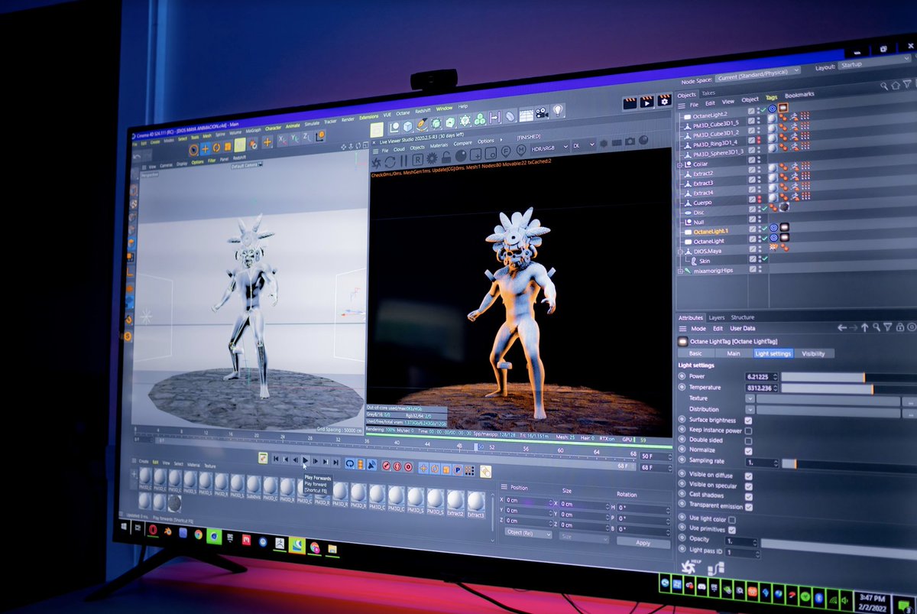The image size is (917, 614).
Task: Toggle Visible on diffuse checkbox
Action: pyautogui.click(x=748, y=476)
